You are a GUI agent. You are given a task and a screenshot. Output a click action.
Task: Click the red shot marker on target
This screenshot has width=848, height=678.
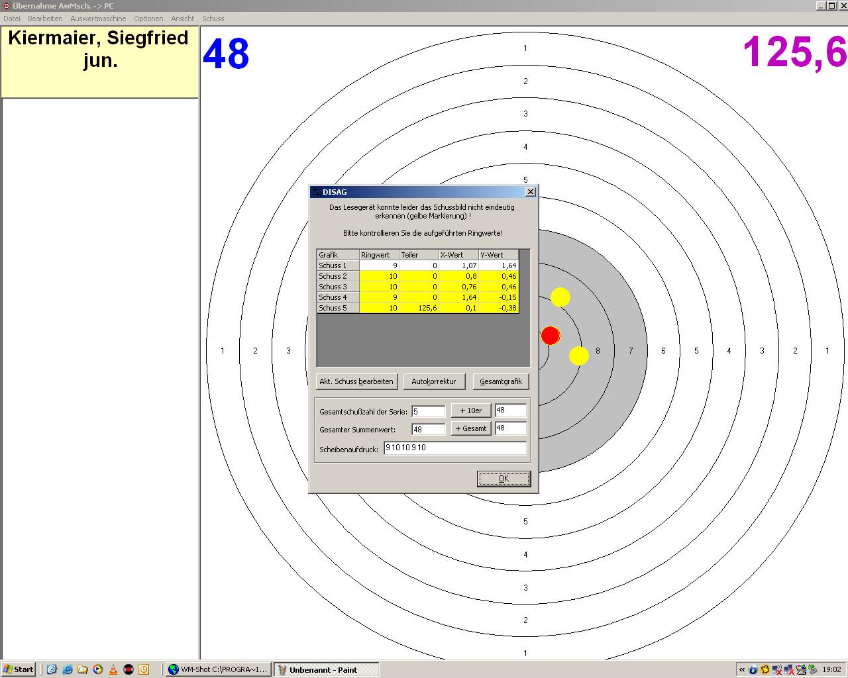pyautogui.click(x=550, y=336)
